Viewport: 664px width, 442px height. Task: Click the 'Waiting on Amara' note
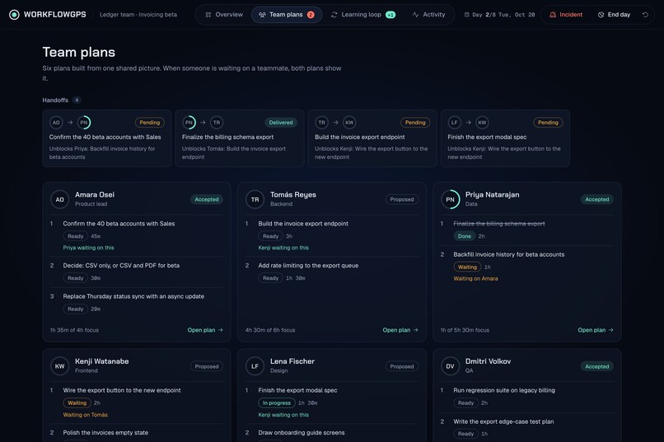[475, 279]
